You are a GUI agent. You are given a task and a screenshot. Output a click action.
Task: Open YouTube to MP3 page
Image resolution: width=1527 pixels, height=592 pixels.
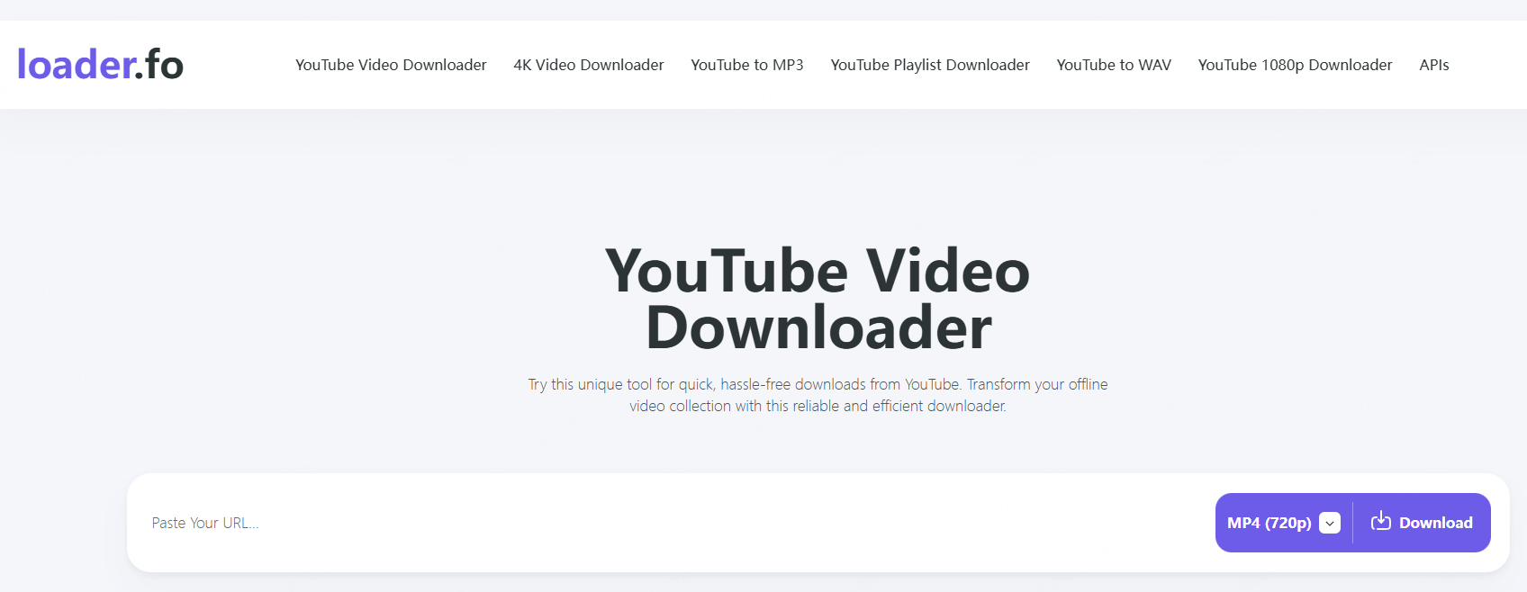747,65
